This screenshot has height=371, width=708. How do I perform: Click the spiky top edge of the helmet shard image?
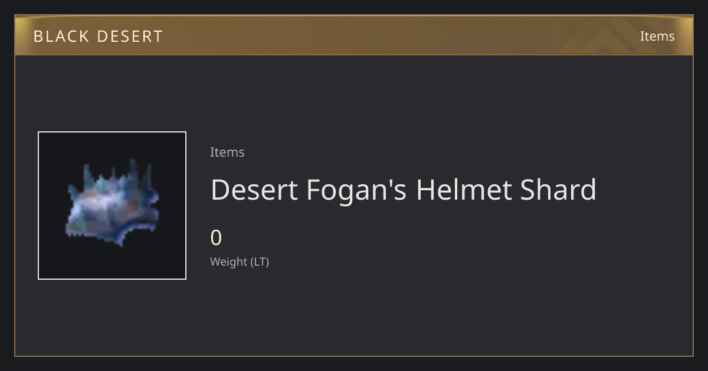(117, 172)
